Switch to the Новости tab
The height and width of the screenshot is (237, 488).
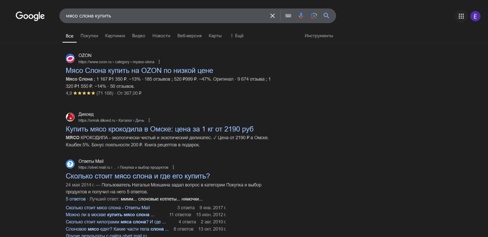[161, 36]
